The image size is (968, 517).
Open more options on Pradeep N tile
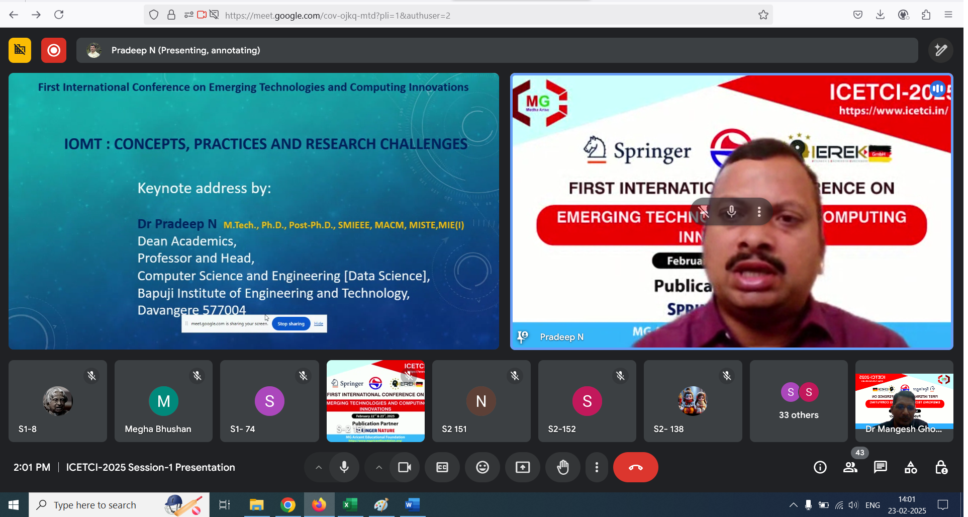coord(759,212)
